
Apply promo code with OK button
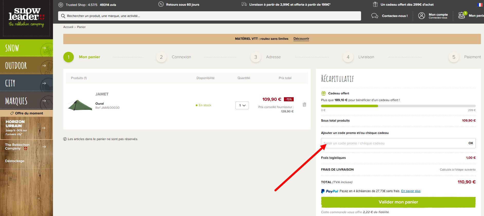coord(471,143)
